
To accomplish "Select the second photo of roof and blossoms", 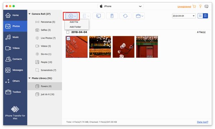I will point(100,47).
